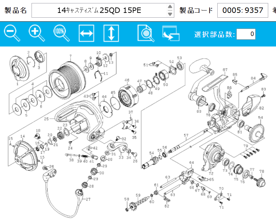Select part number 4 washer label
Image resolution: width=276 pixels, height=224 pixels.
[33, 84]
